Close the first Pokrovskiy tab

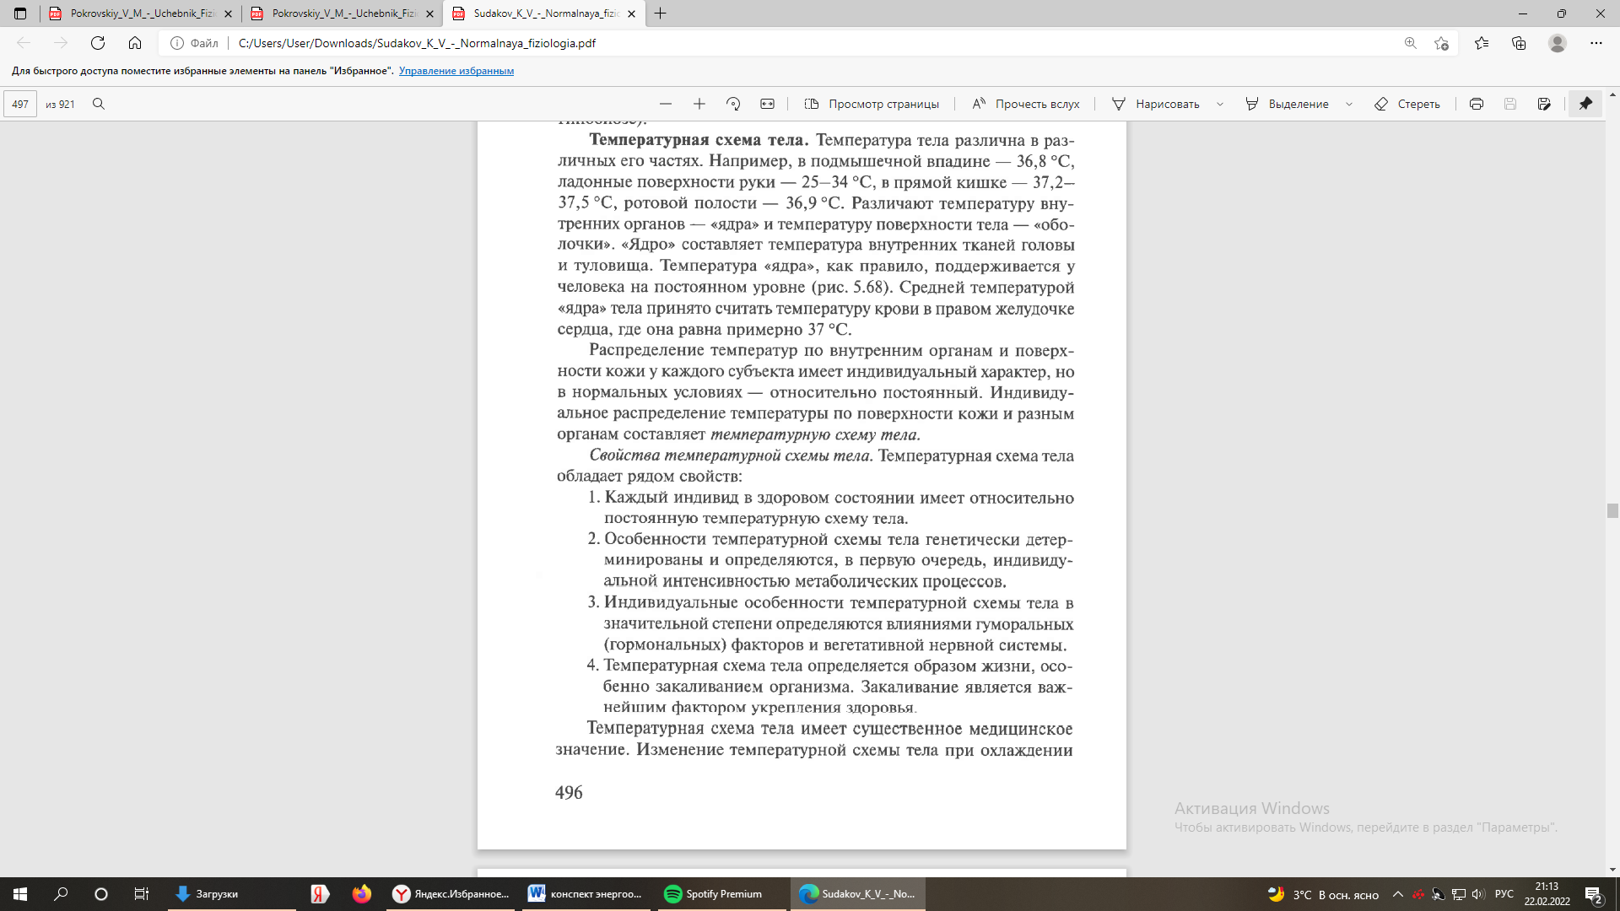tap(228, 13)
